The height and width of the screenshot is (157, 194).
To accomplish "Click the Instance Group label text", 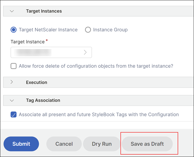I will pos(110,30).
